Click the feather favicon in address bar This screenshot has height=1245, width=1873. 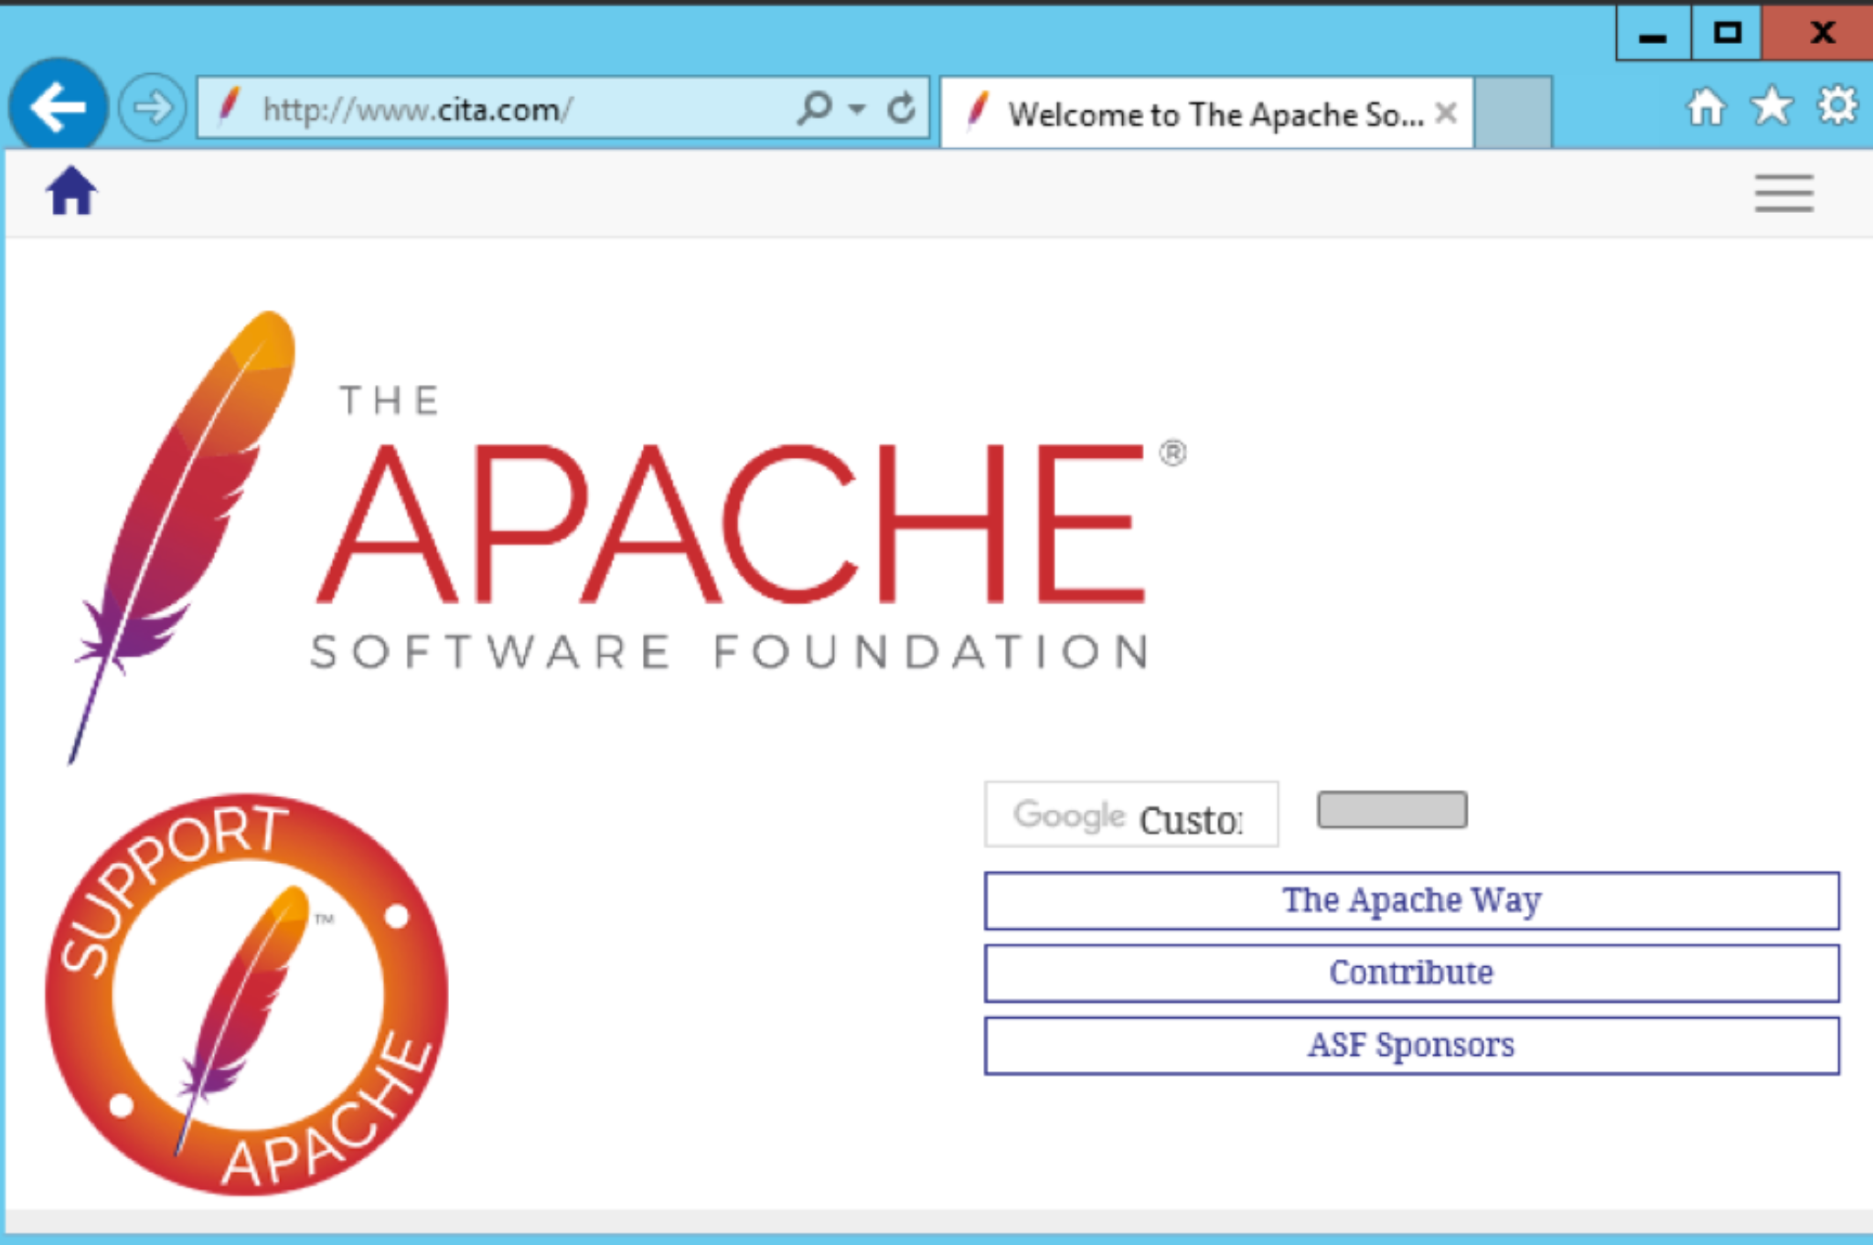click(229, 106)
